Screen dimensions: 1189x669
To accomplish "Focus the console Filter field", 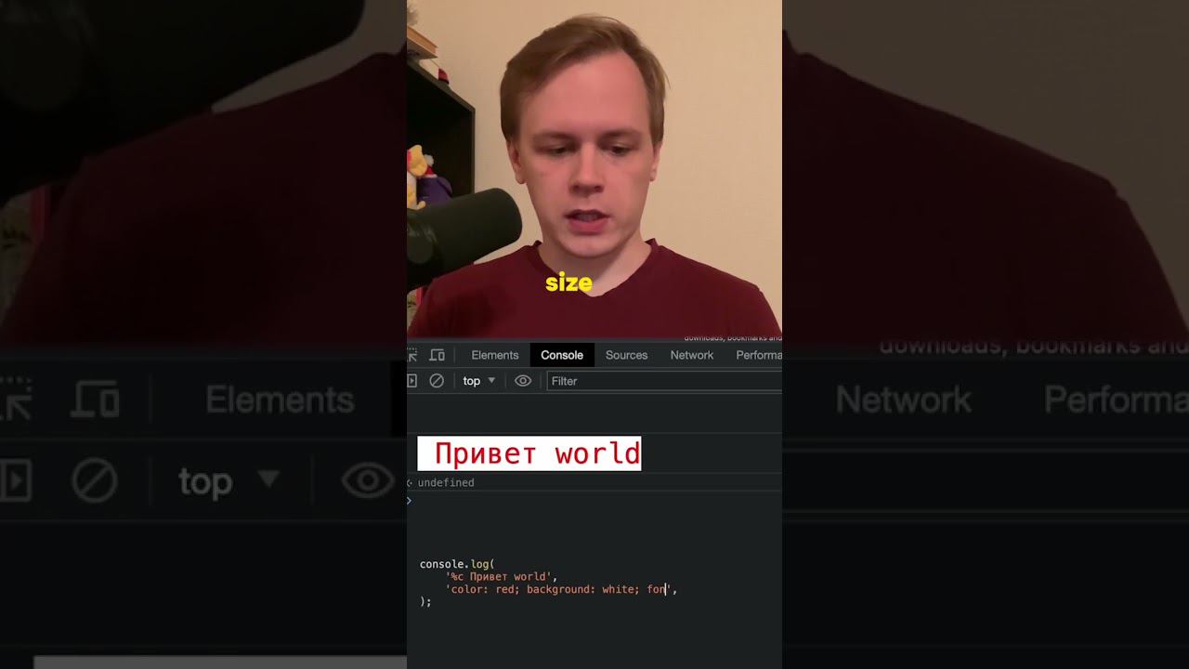I will 664,381.
